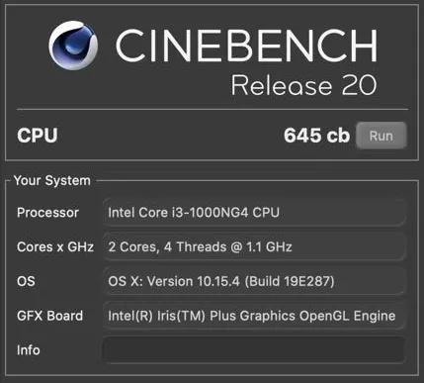Focus the empty Info text field

pyautogui.click(x=254, y=350)
